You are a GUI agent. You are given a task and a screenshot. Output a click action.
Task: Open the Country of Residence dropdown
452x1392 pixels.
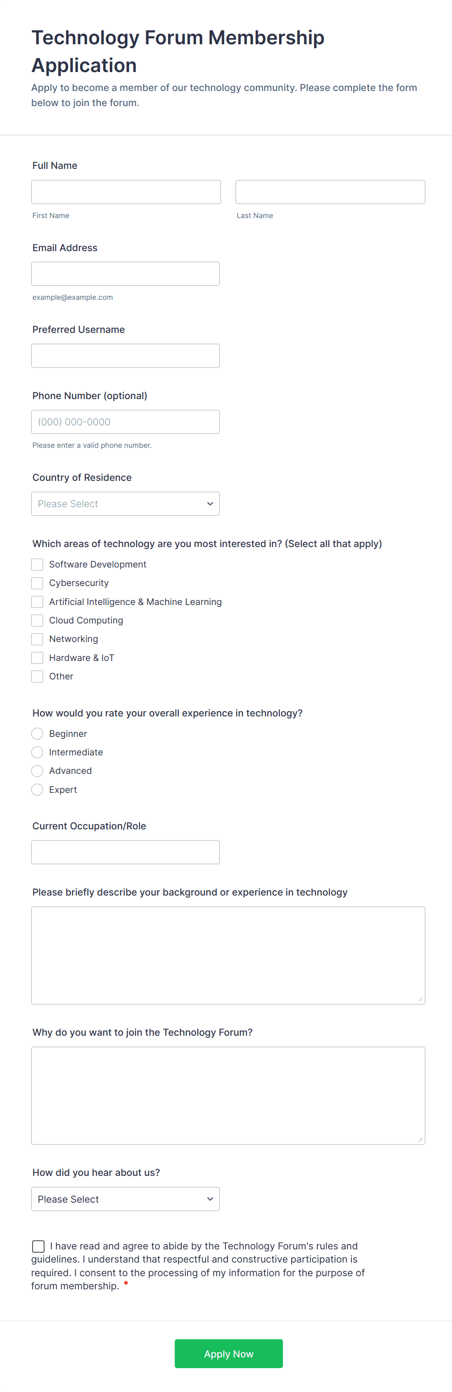[x=125, y=504]
